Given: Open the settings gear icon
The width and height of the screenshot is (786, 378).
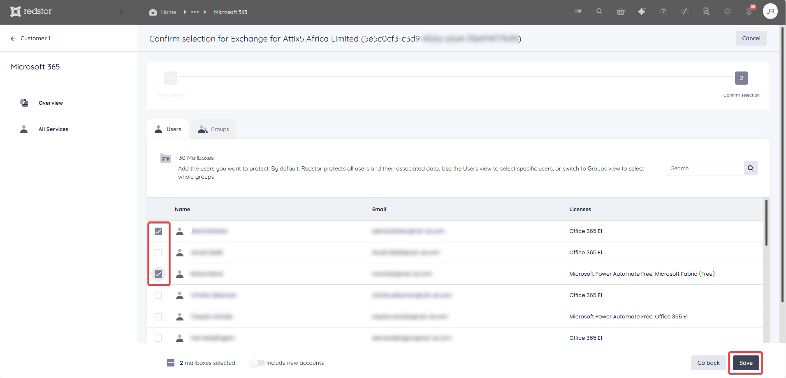Looking at the screenshot, I should [728, 12].
